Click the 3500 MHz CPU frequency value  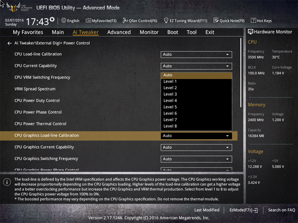click(256, 57)
